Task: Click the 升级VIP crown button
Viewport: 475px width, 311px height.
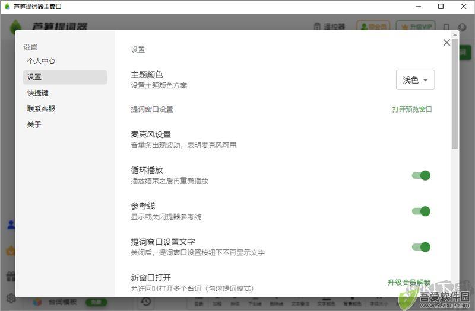Action: tap(416, 27)
